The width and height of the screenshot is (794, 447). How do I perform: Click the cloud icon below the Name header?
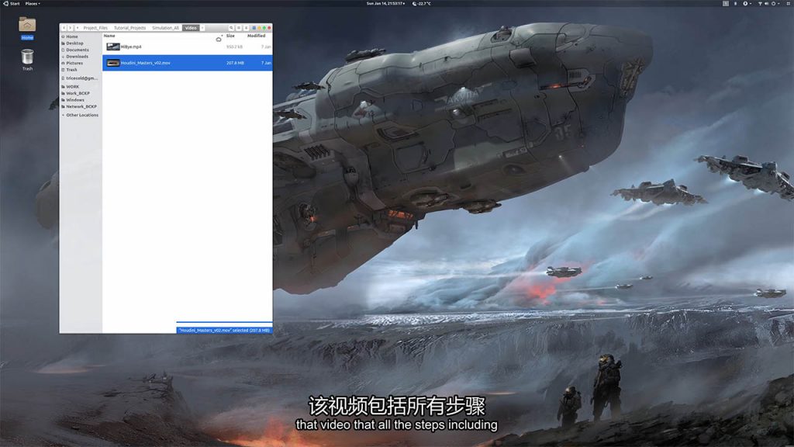[219, 40]
